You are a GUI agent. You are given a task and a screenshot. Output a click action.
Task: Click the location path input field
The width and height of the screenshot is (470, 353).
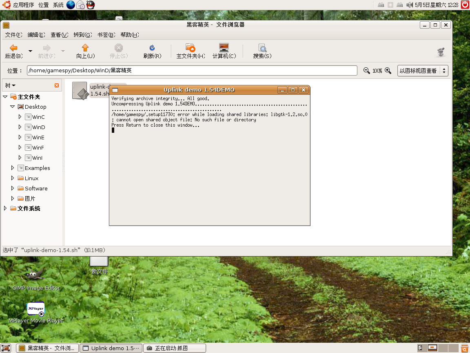click(192, 71)
